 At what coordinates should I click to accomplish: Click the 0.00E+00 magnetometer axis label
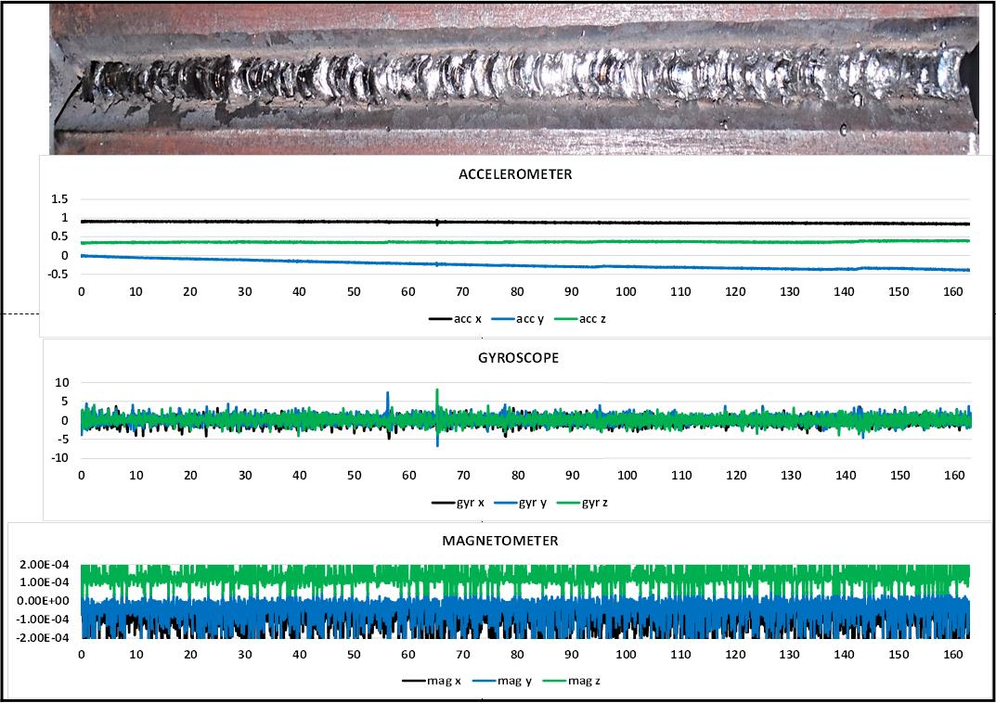pyautogui.click(x=44, y=601)
